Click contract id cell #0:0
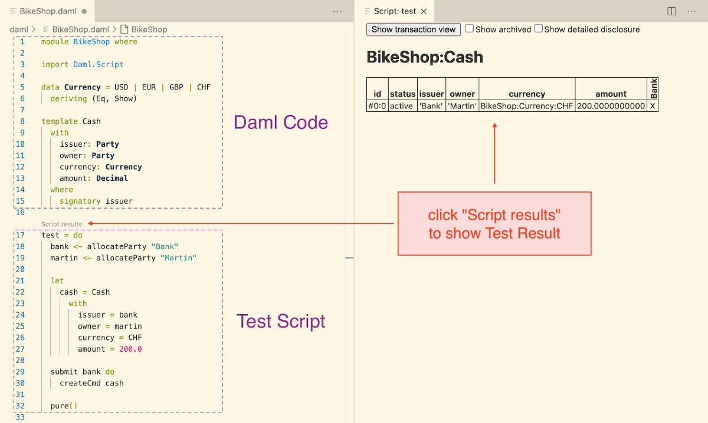 click(x=378, y=106)
